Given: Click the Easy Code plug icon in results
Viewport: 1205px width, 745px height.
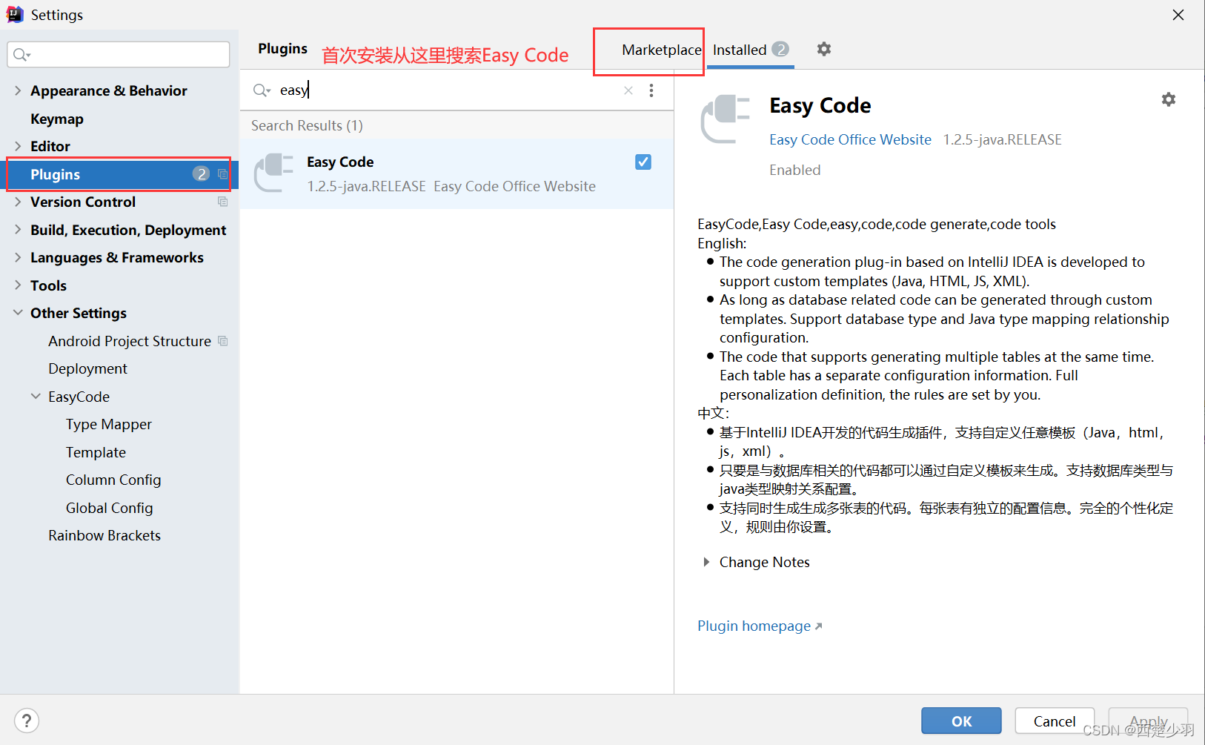Looking at the screenshot, I should [x=273, y=173].
